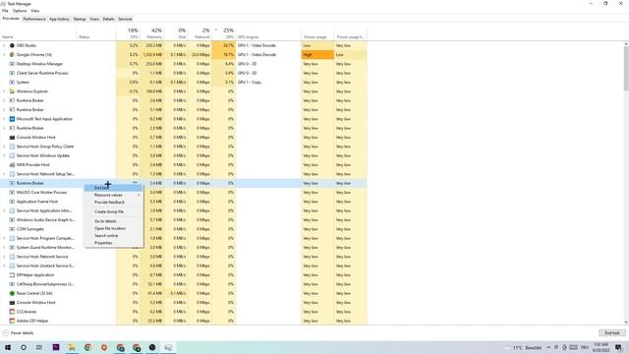Image resolution: width=629 pixels, height=354 pixels.
Task: Expand Service Host: Group Policy Client
Action: coord(4,147)
